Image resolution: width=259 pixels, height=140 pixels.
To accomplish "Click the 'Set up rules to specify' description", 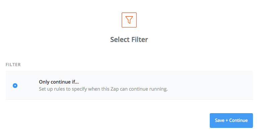I will [x=103, y=89].
